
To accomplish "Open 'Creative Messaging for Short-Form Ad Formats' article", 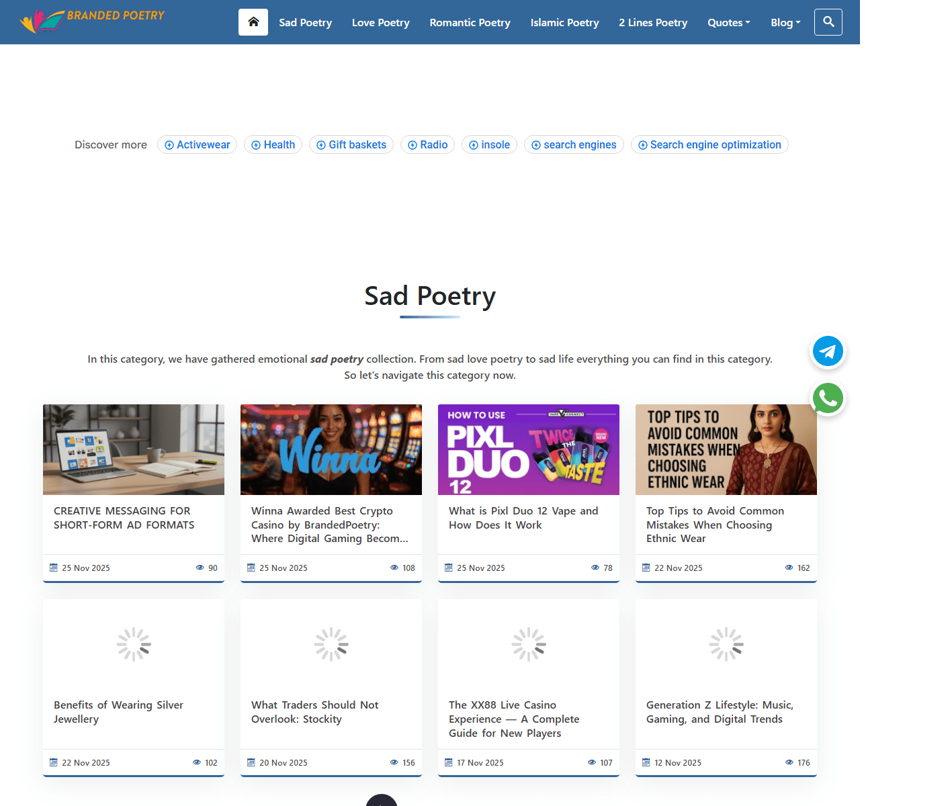I will pyautogui.click(x=124, y=518).
